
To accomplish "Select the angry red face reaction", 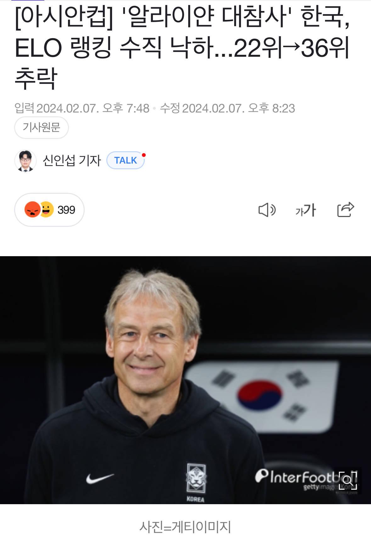I will tap(32, 210).
